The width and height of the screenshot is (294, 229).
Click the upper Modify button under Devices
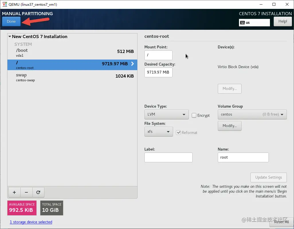230,88
